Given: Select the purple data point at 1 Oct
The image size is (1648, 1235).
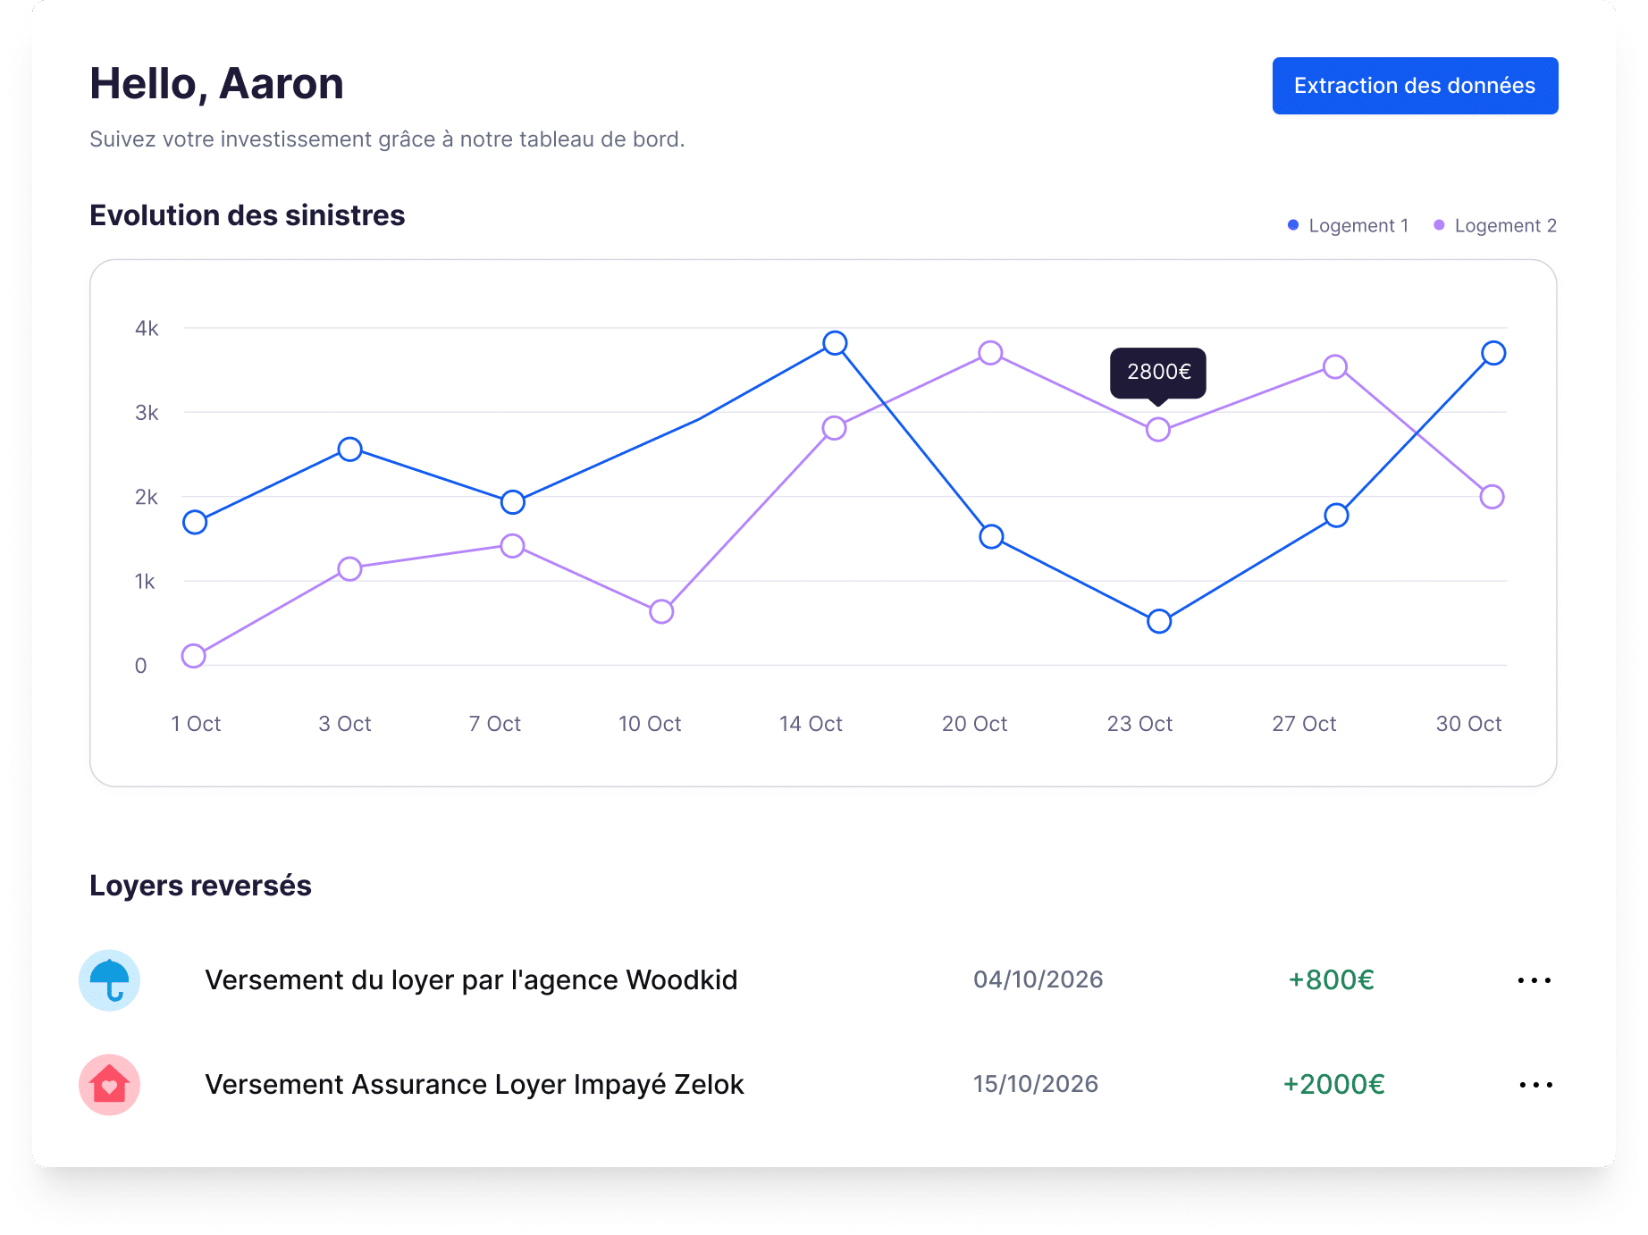Looking at the screenshot, I should [x=194, y=656].
